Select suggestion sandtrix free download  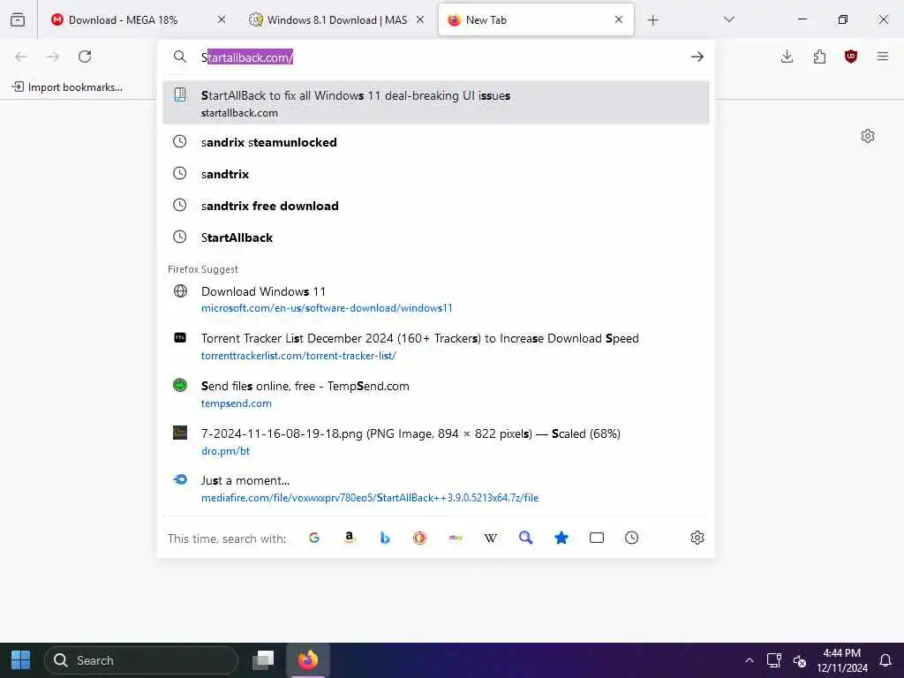coord(436,205)
